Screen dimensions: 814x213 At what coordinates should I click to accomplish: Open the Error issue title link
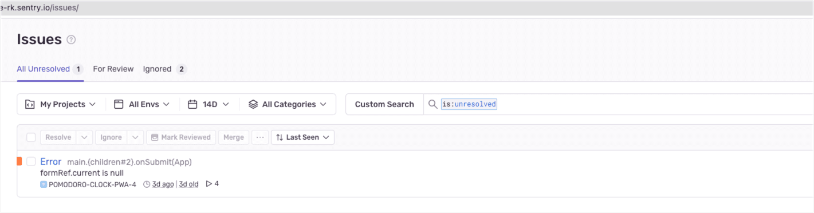pyautogui.click(x=51, y=161)
